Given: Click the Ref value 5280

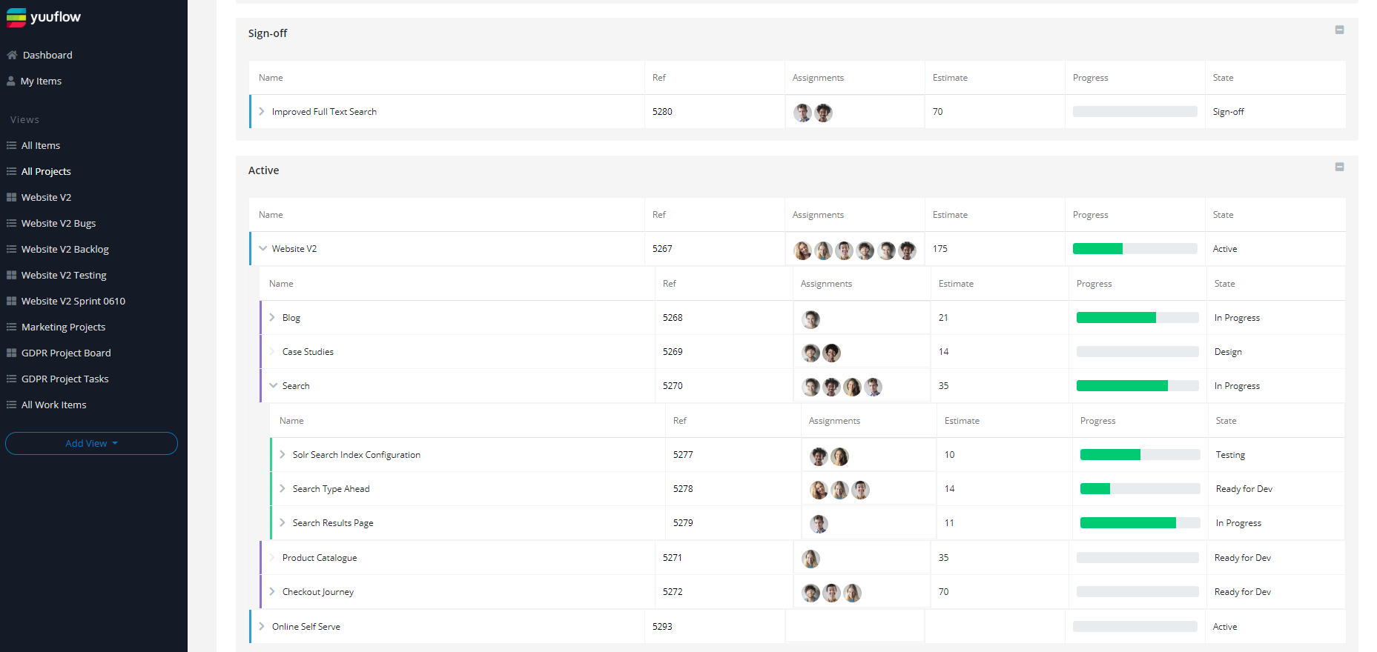Looking at the screenshot, I should tap(662, 111).
